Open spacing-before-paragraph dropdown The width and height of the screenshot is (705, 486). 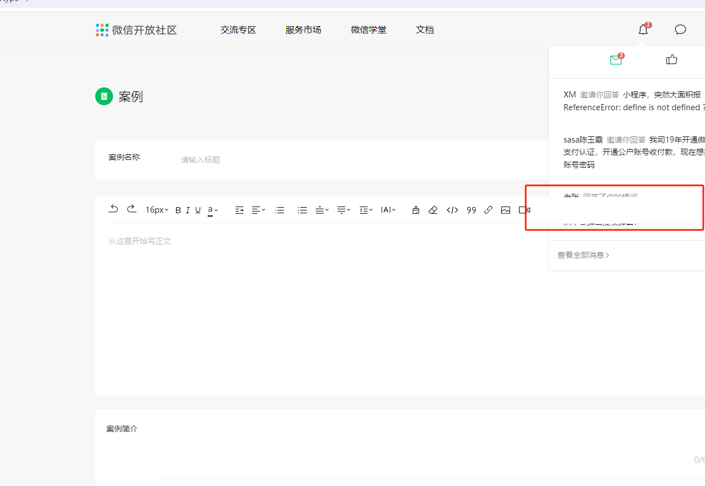pyautogui.click(x=322, y=210)
